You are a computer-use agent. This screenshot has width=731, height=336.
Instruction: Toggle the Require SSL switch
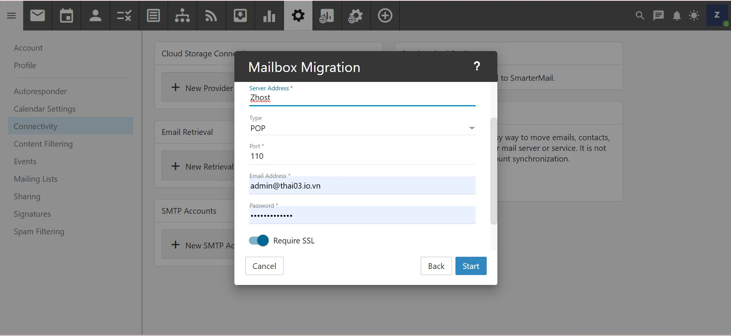pos(259,241)
